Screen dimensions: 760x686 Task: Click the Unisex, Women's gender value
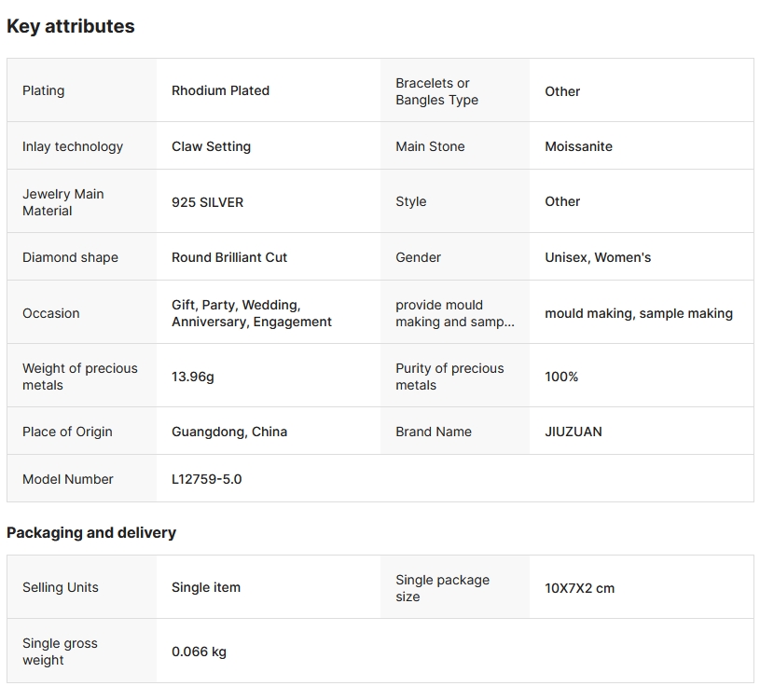(x=598, y=257)
